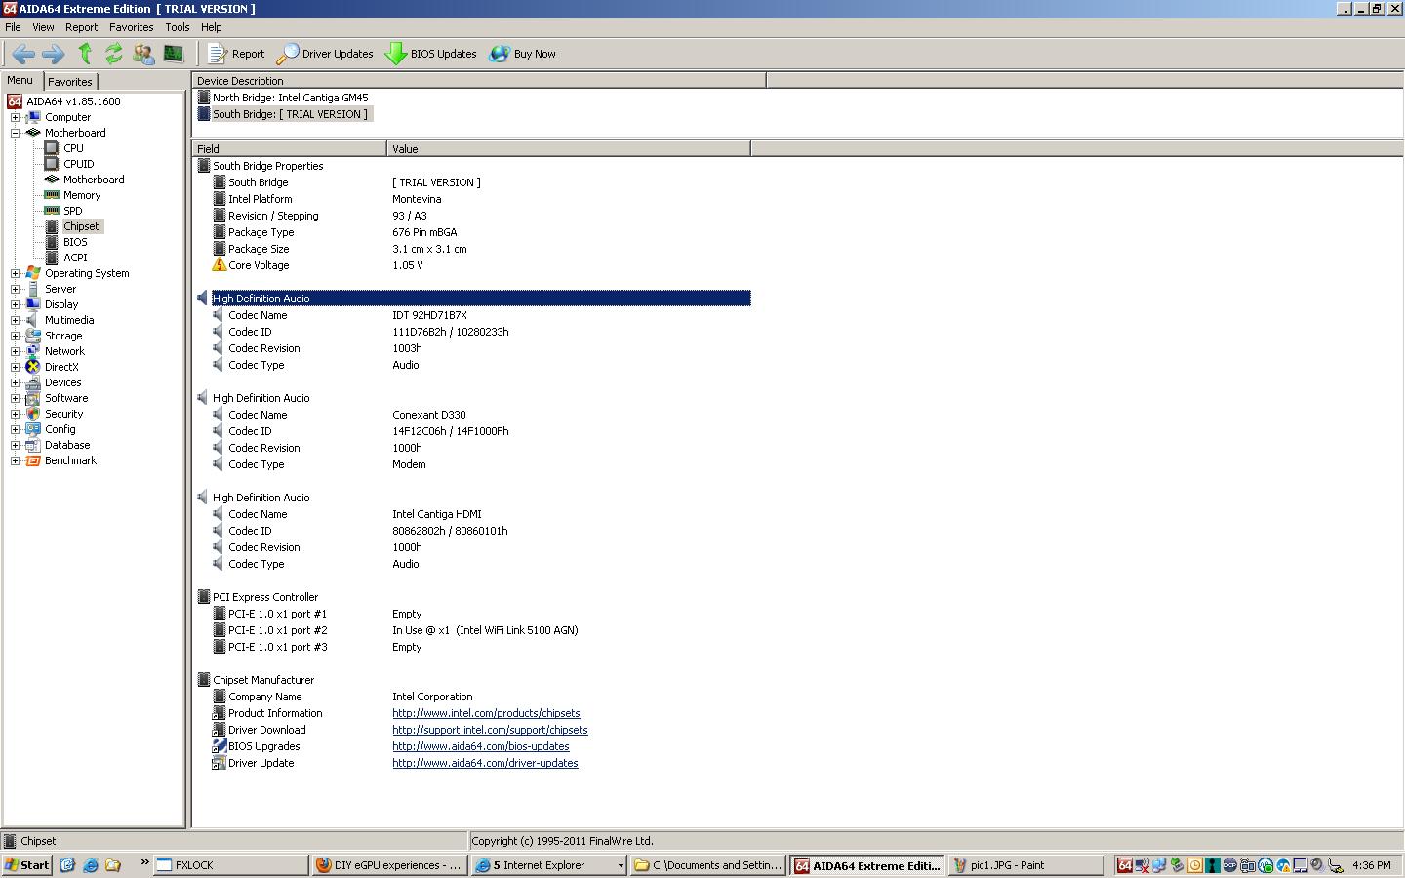Viewport: 1405px width, 878px height.
Task: Switch to the Menu tab
Action: [x=20, y=80]
